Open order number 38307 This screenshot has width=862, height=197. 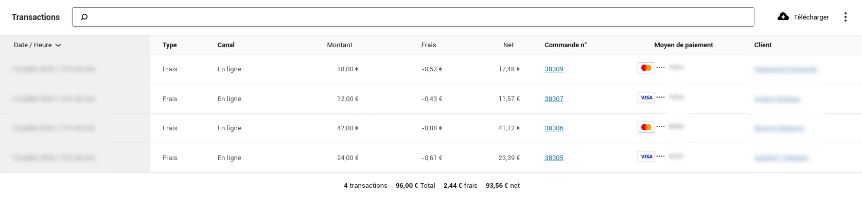tap(554, 99)
